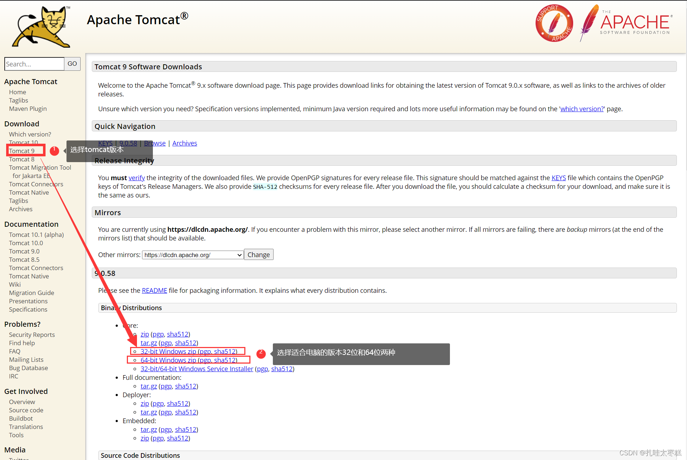Download the Deployer zip

145,403
